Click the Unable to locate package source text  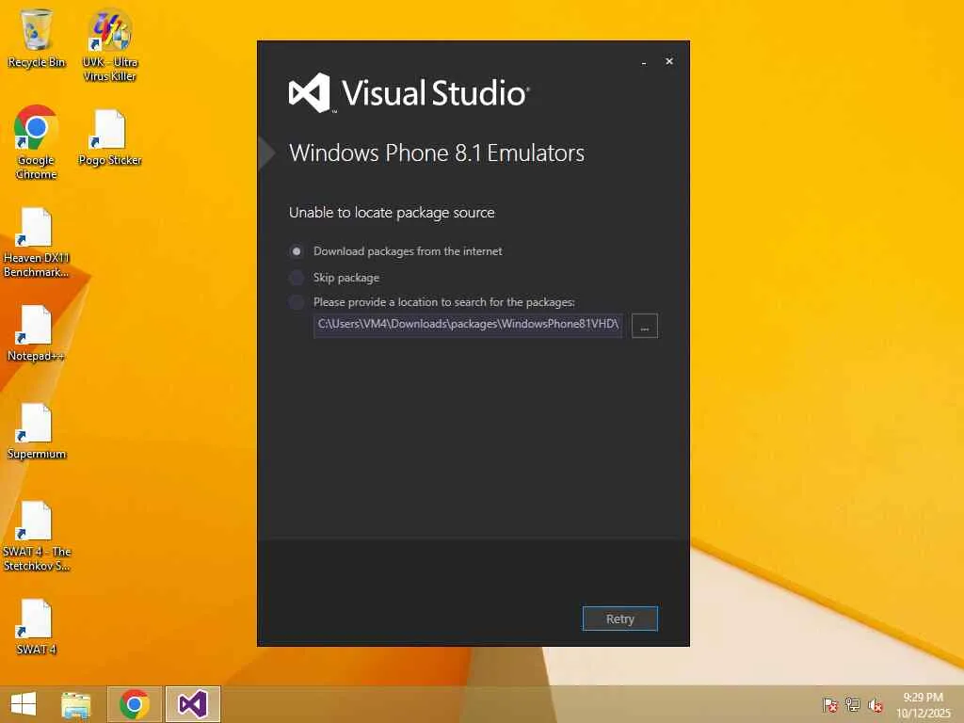[392, 213]
